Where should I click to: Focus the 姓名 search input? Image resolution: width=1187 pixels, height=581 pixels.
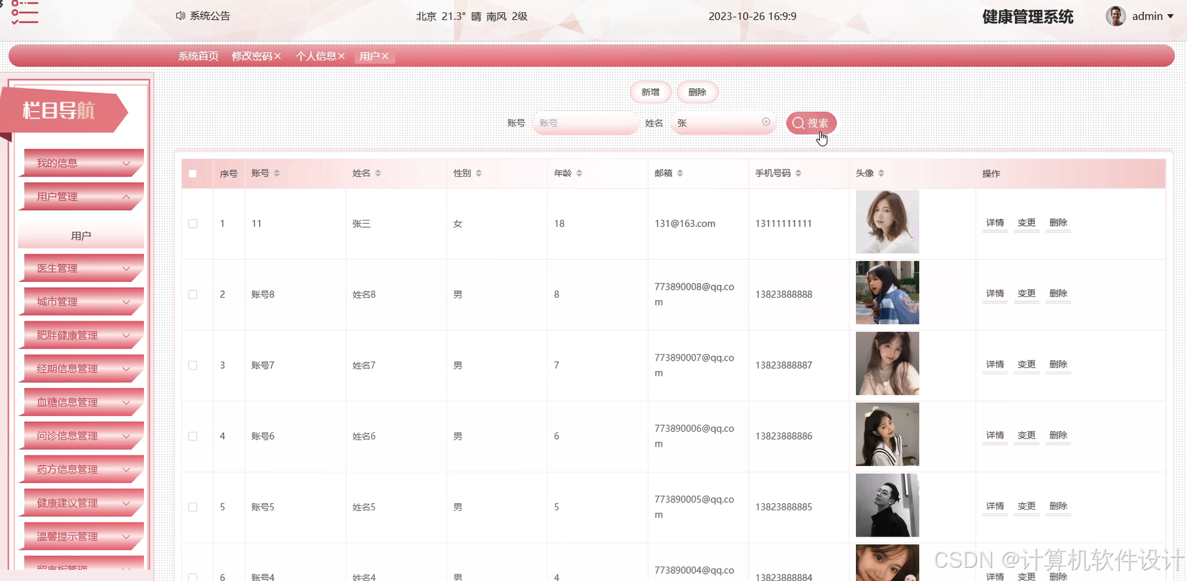724,123
